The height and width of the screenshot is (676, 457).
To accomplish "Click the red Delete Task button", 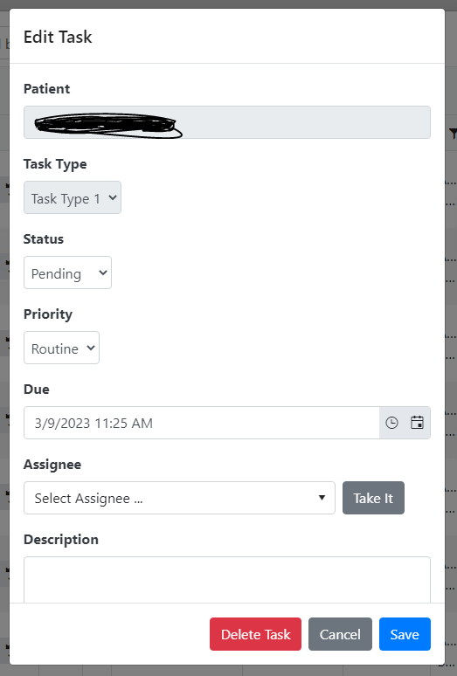I will [256, 634].
